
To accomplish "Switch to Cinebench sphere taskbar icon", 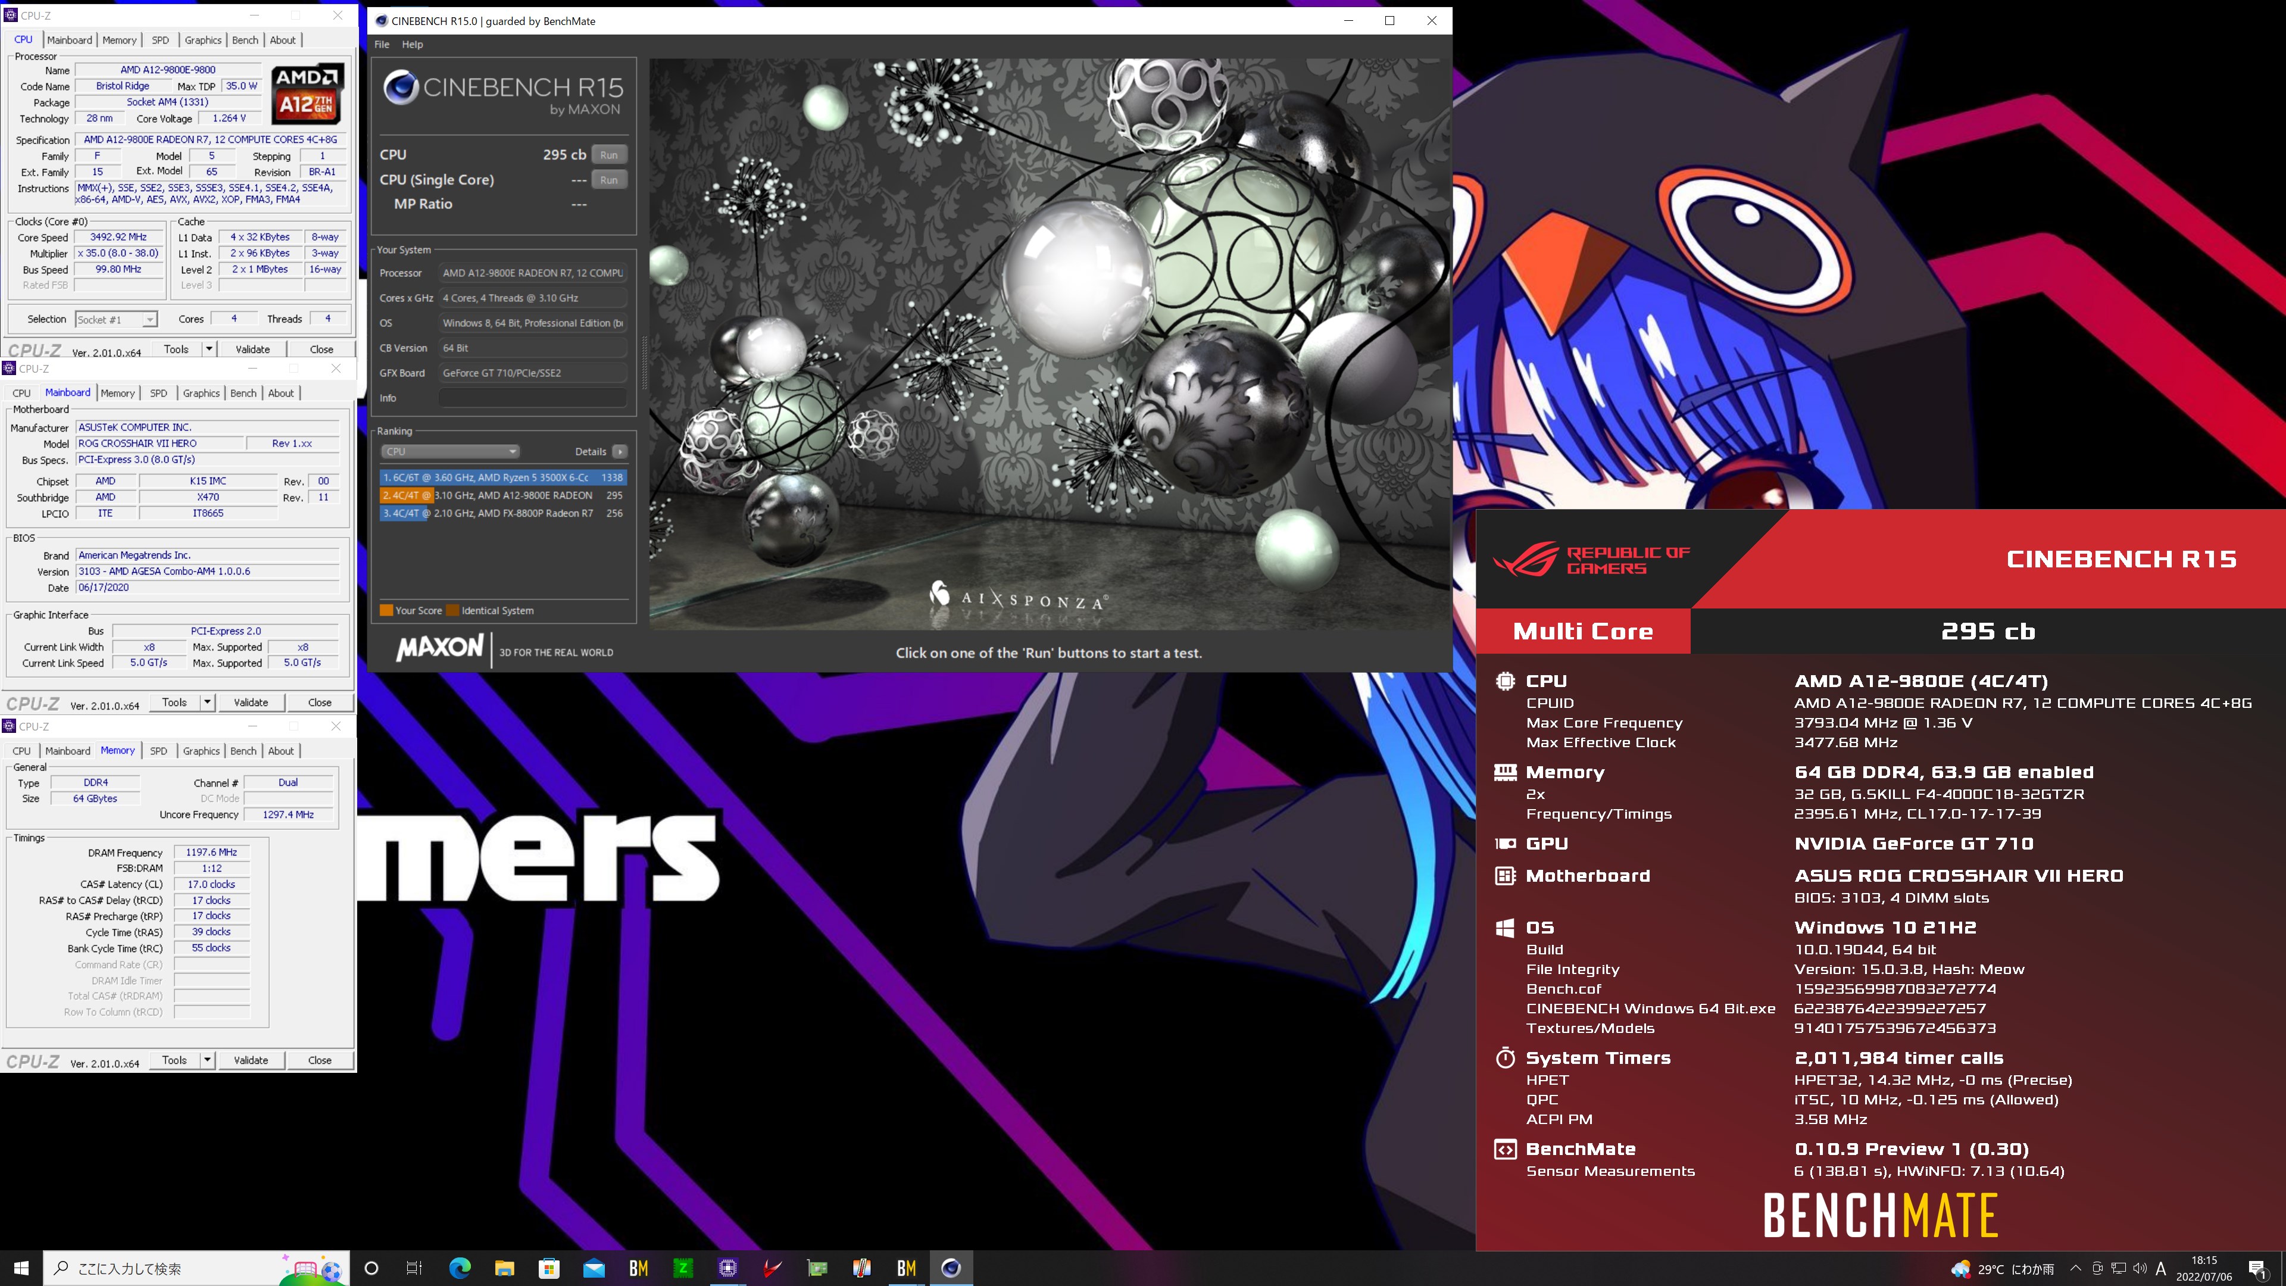I will pyautogui.click(x=951, y=1268).
